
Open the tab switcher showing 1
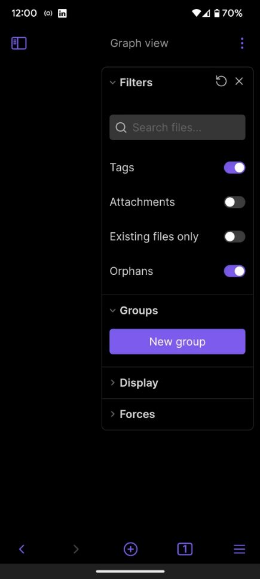tap(185, 549)
